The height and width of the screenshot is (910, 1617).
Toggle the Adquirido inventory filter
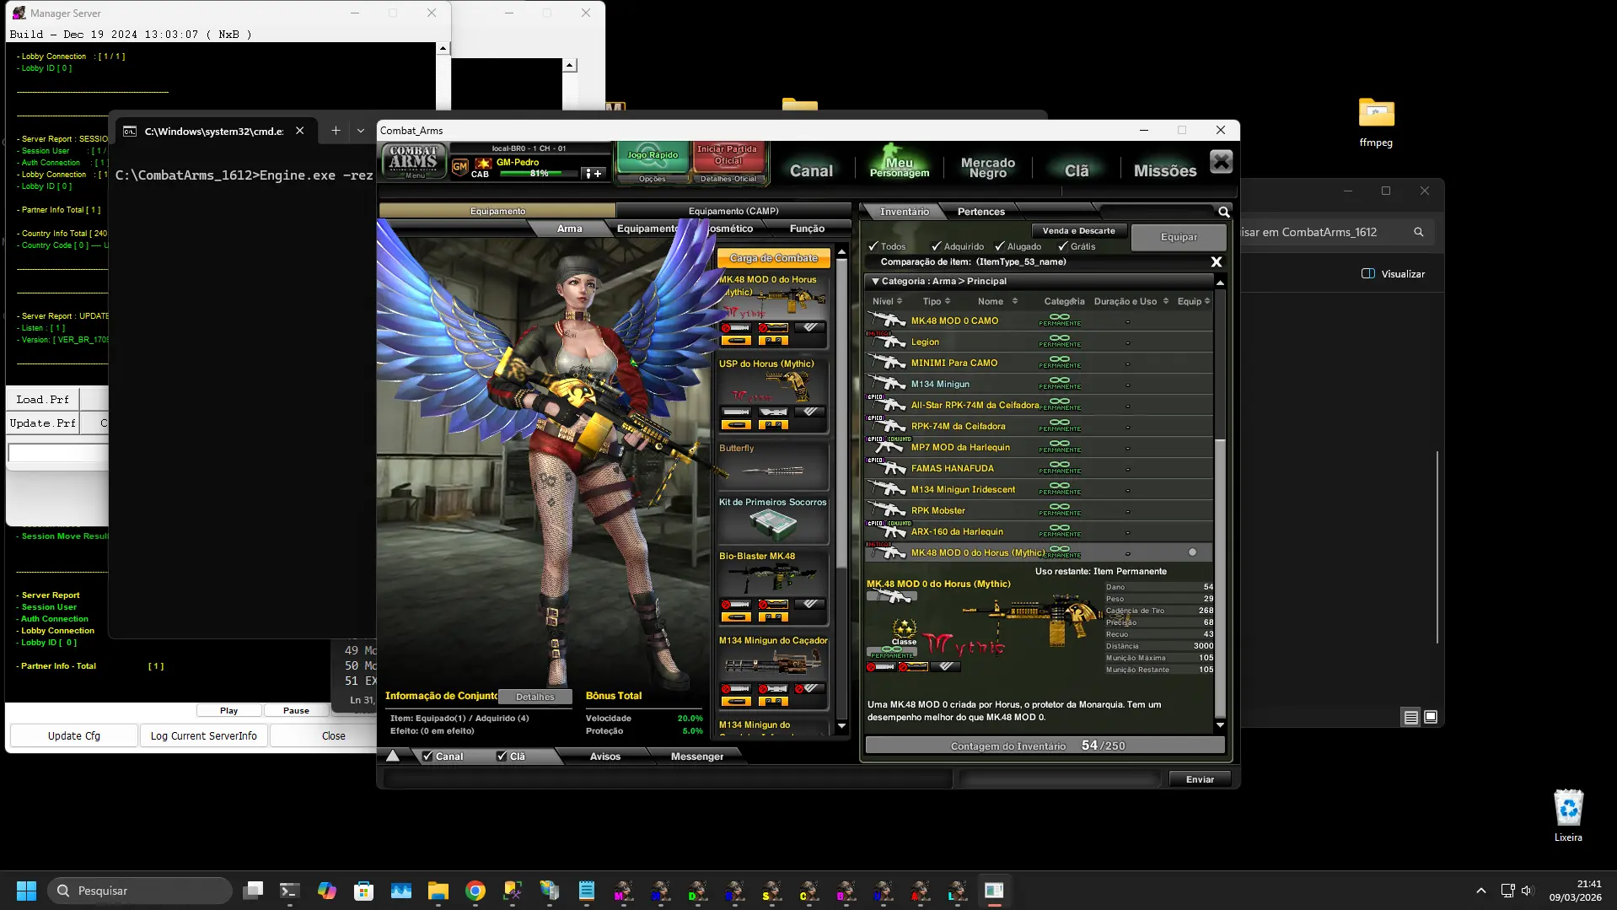[x=936, y=246]
